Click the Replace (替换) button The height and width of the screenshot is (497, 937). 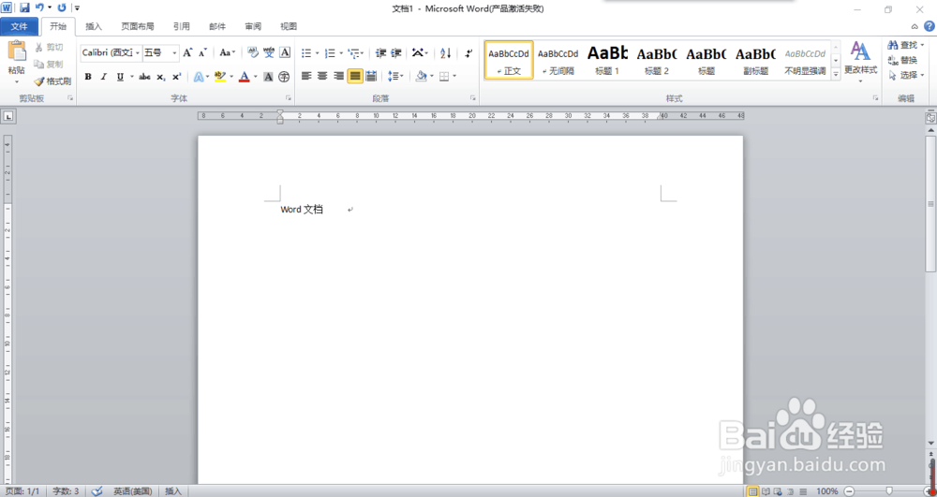(x=902, y=60)
